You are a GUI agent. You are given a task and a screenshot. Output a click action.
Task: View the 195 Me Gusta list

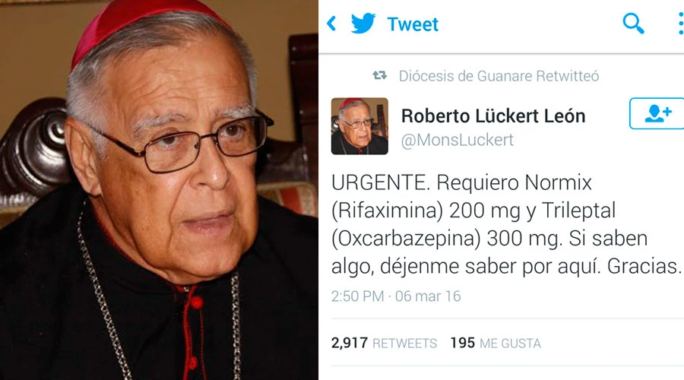[496, 343]
